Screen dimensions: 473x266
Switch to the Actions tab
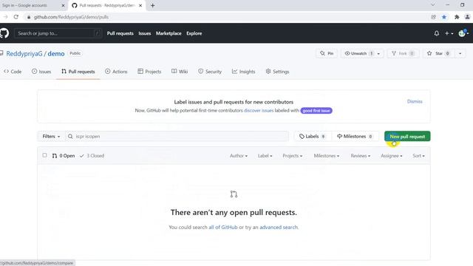coord(116,72)
